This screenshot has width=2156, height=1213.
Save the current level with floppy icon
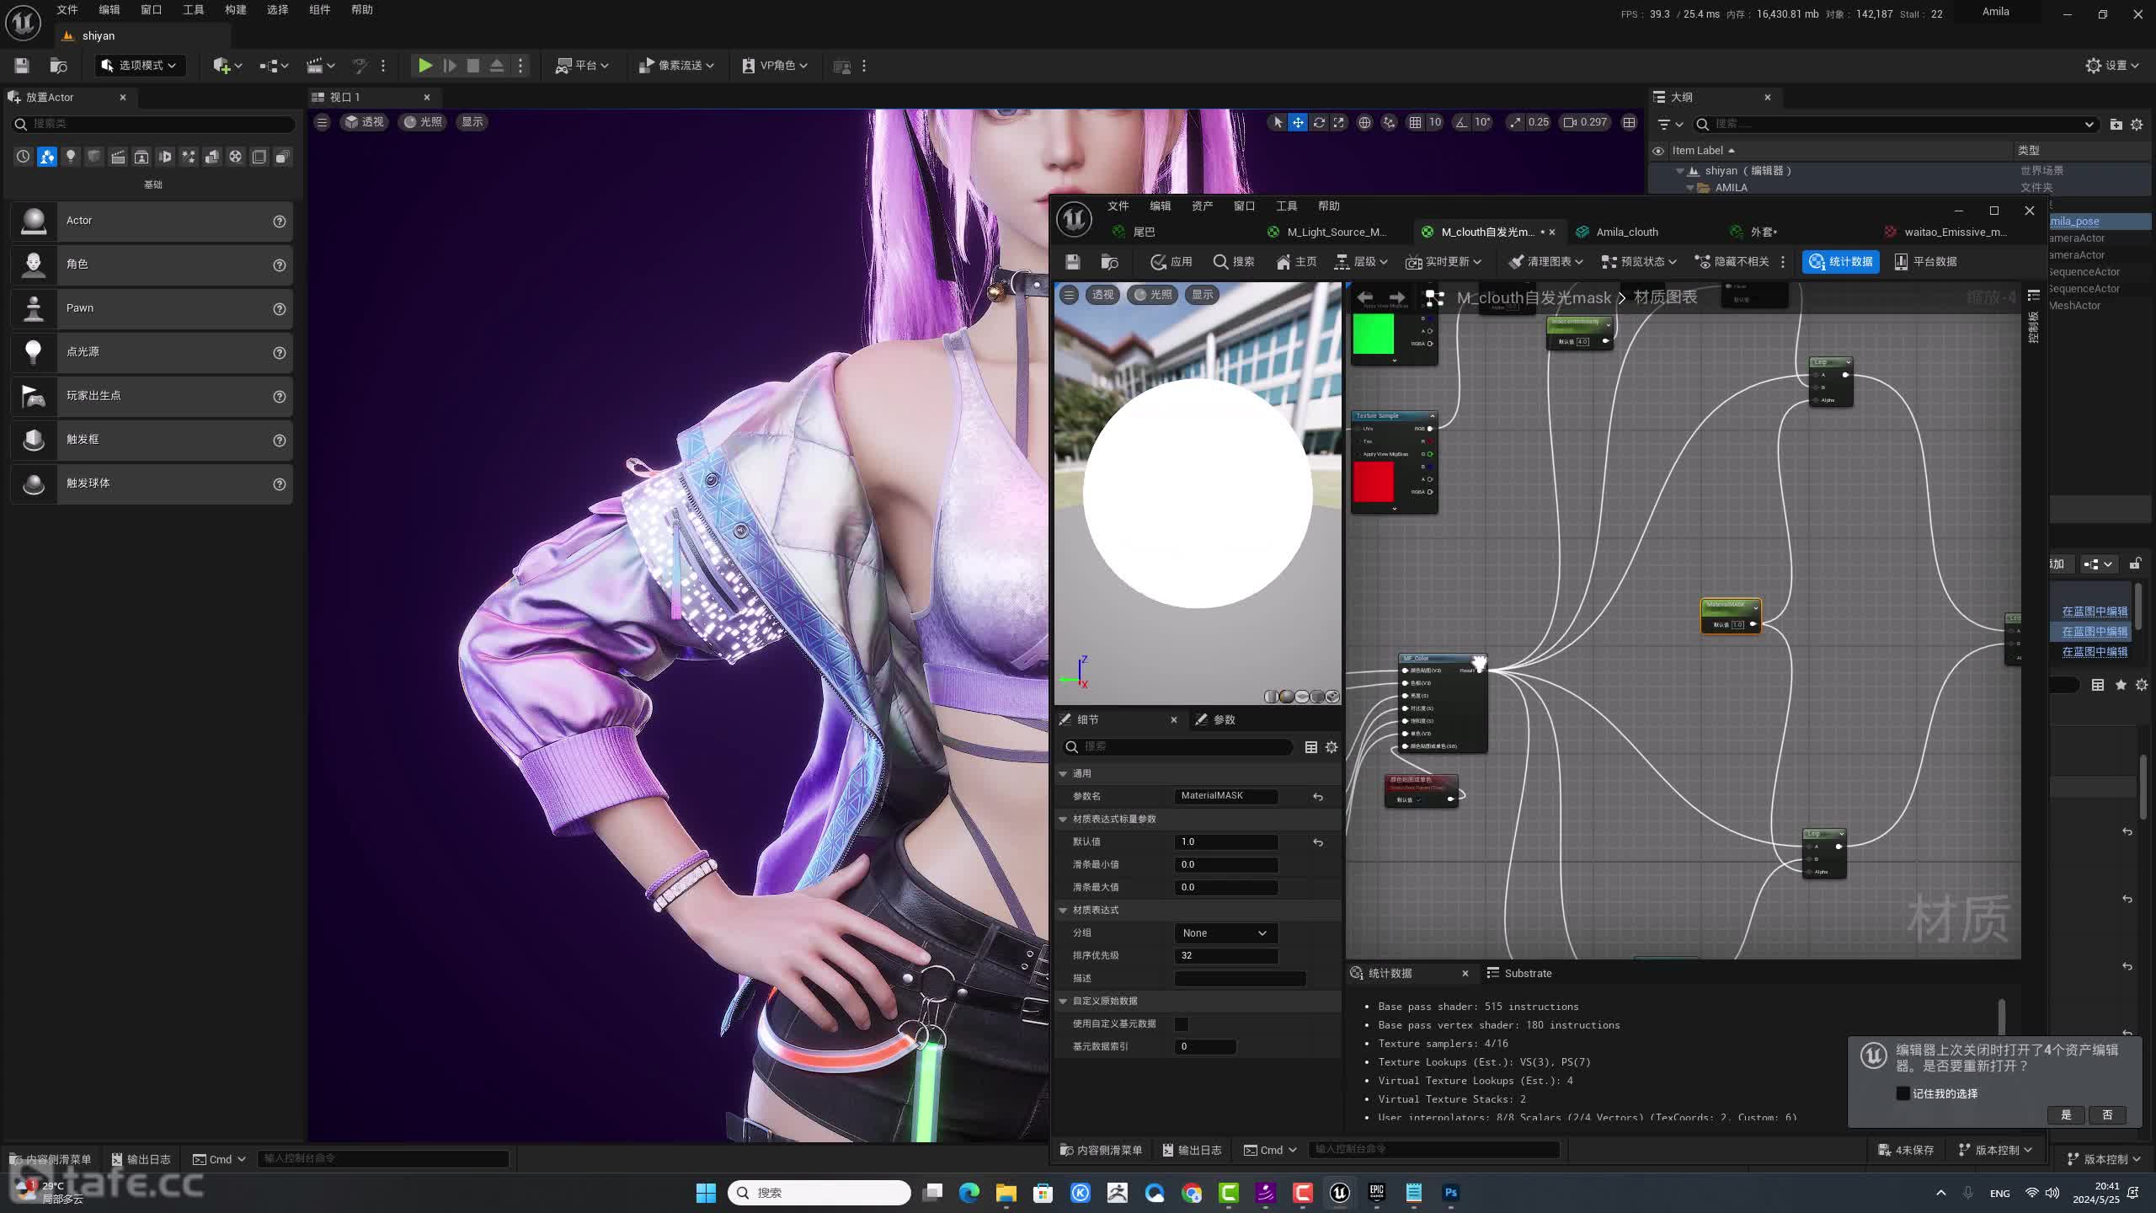(x=22, y=66)
